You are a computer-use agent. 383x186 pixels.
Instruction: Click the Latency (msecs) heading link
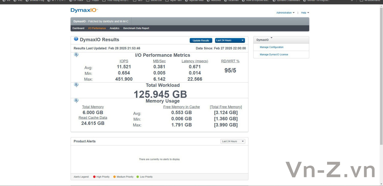195,61
